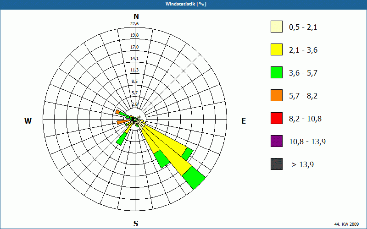This screenshot has width=367, height=229.
Task: Click the 5,7 radial axis value
Action: [x=134, y=93]
